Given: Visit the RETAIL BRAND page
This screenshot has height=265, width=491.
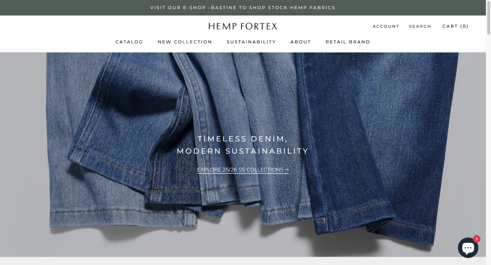Looking at the screenshot, I should pyautogui.click(x=348, y=42).
